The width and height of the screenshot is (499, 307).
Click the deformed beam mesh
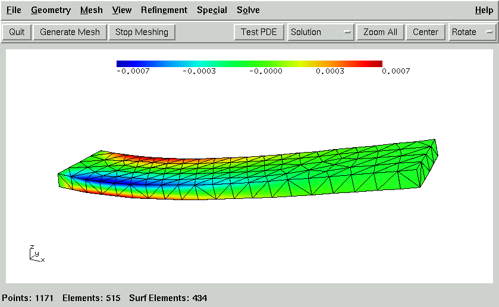point(247,170)
